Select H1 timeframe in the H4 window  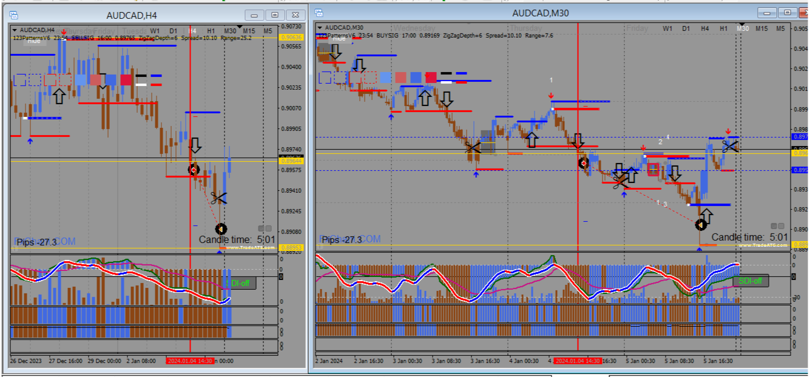point(211,30)
